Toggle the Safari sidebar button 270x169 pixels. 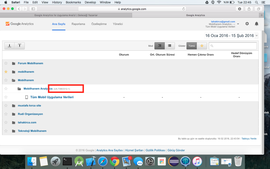coord(33,9)
